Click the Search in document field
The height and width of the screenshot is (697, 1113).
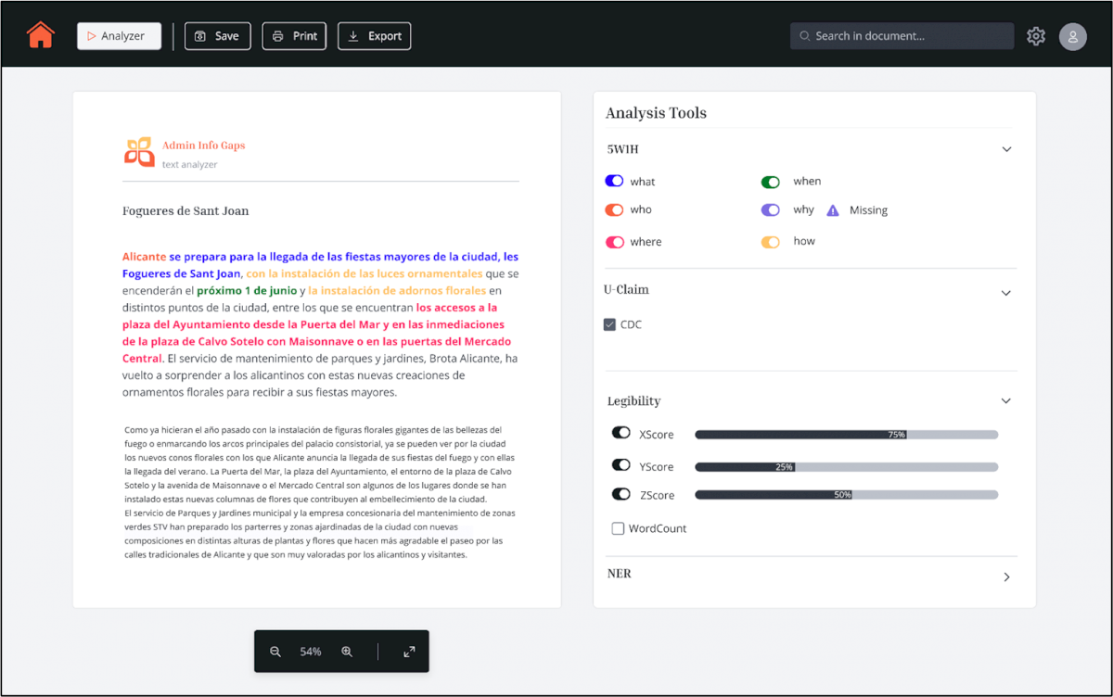(902, 36)
